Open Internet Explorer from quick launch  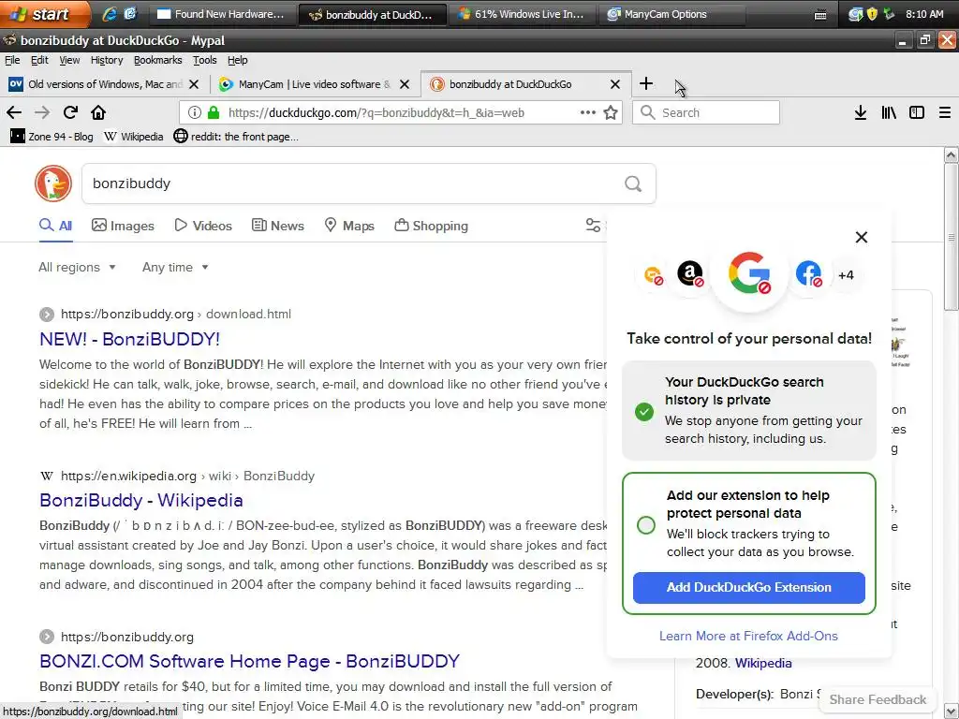(x=110, y=13)
